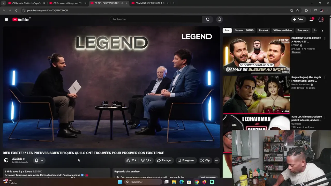The height and width of the screenshot is (186, 331).
Task: Select the Source : LEGEND chip
Action: tap(244, 30)
